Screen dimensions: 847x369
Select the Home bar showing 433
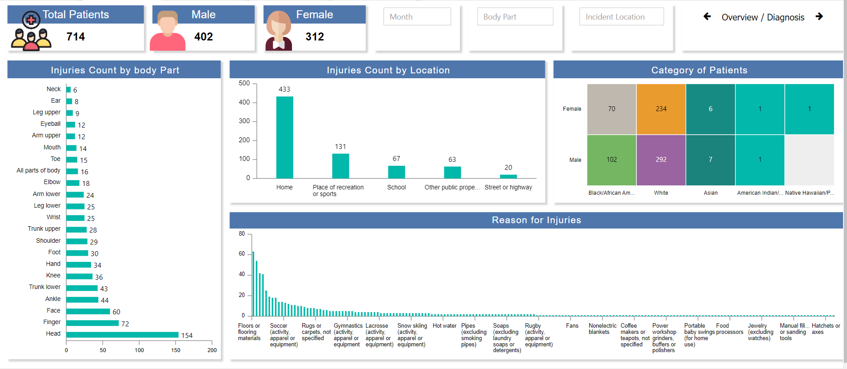pyautogui.click(x=284, y=137)
